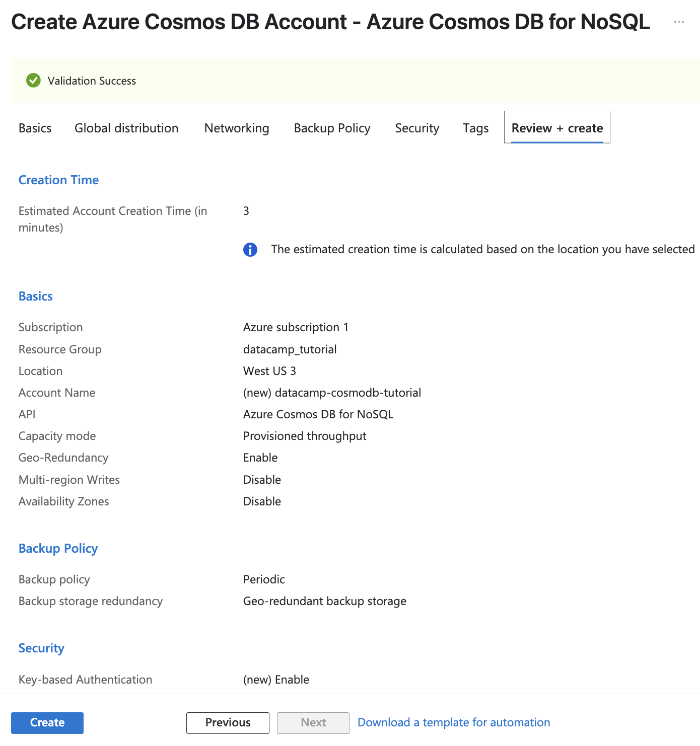Open the Security tab
Image resolution: width=700 pixels, height=746 pixels.
(417, 128)
